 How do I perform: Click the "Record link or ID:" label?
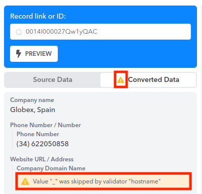(38, 16)
